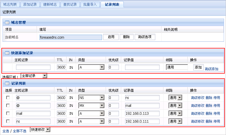Viewport: 226px width, 135px height.
Task: Click 高级修改 for the MX record
Action: 198,106
